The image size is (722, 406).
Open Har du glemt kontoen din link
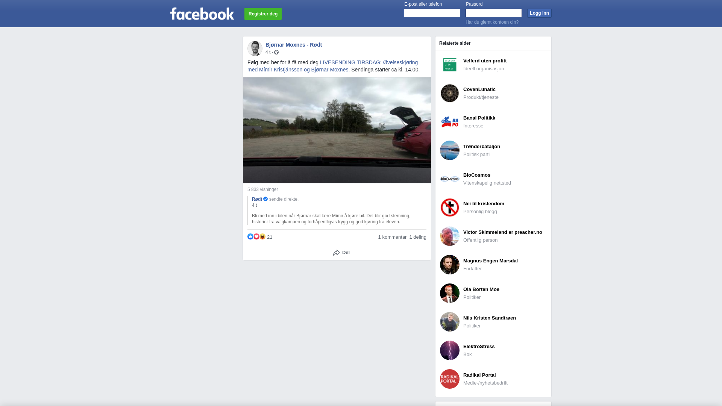click(492, 22)
